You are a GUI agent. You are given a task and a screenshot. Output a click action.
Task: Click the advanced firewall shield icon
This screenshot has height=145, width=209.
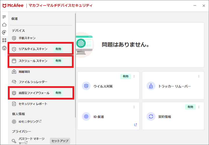coord(14,93)
